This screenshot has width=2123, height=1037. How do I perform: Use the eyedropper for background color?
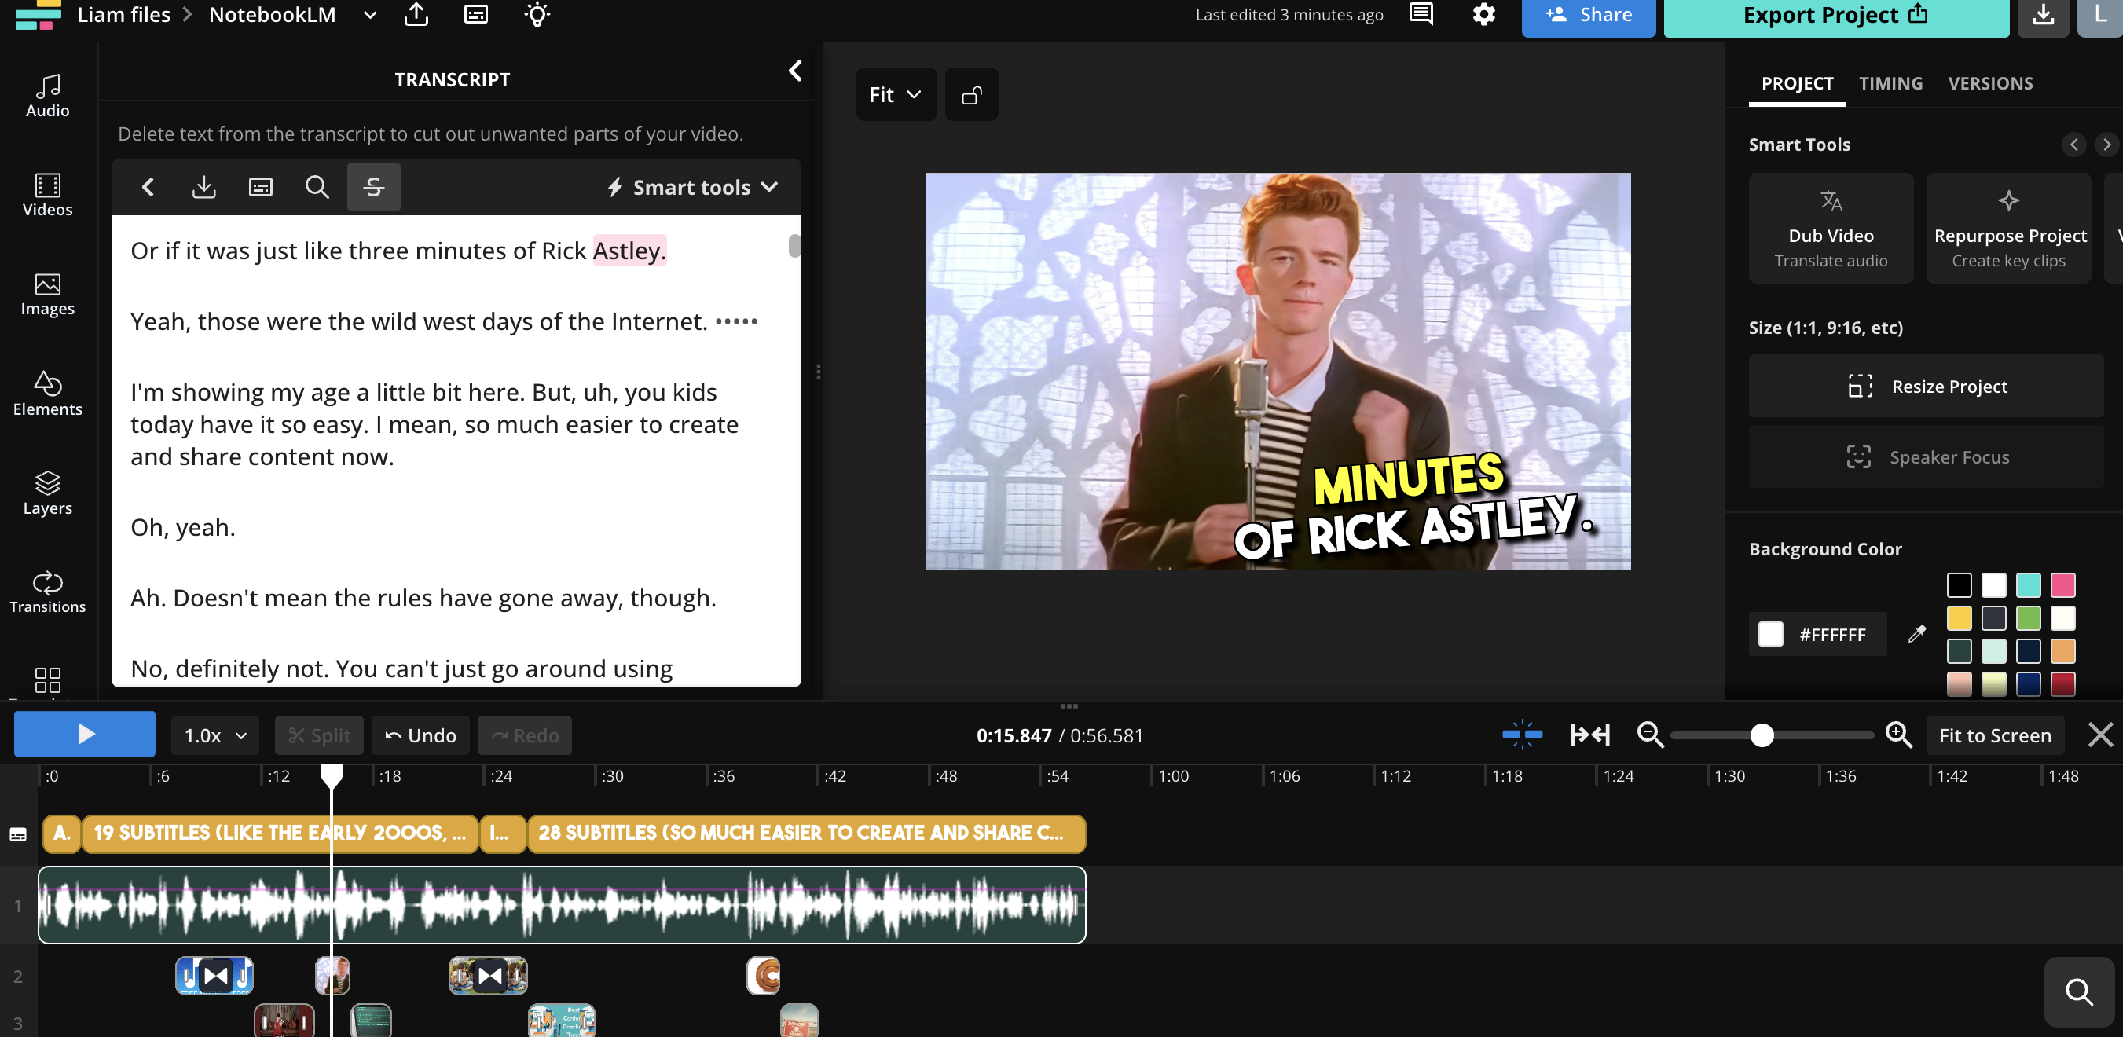[x=1917, y=634]
